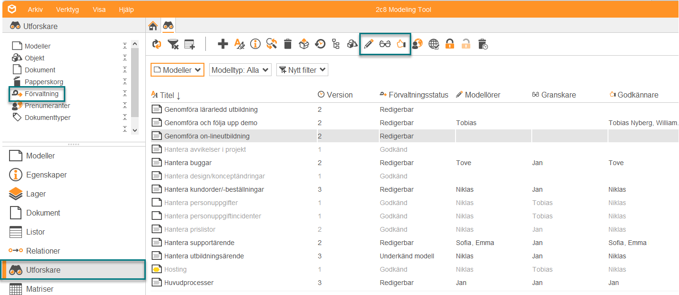Image resolution: width=679 pixels, height=295 pixels.
Task: Sort by the Titel column header
Action: 166,95
